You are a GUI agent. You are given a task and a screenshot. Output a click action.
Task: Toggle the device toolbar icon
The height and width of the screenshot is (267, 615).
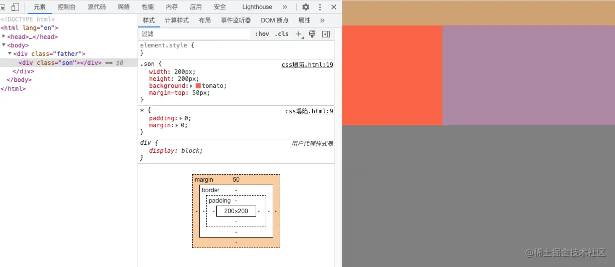click(x=15, y=7)
